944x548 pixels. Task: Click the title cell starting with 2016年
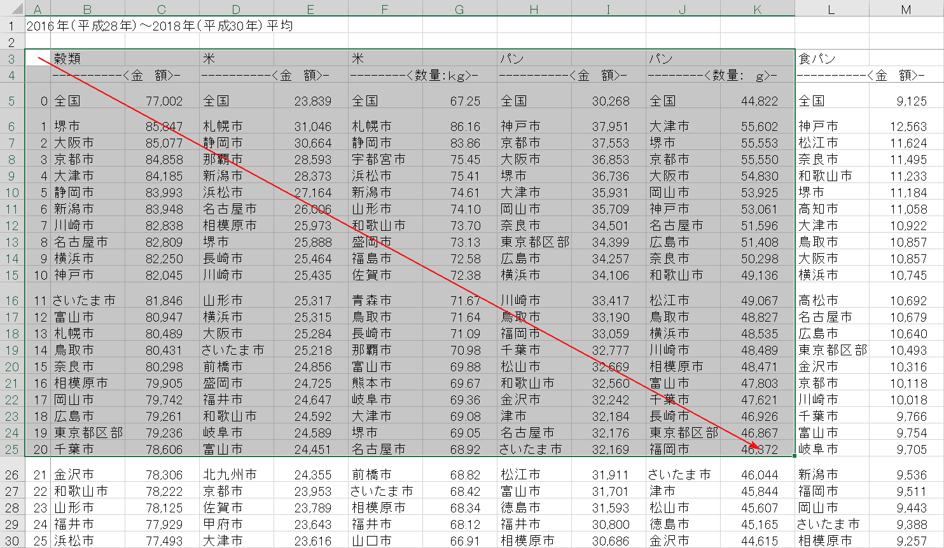tap(160, 25)
